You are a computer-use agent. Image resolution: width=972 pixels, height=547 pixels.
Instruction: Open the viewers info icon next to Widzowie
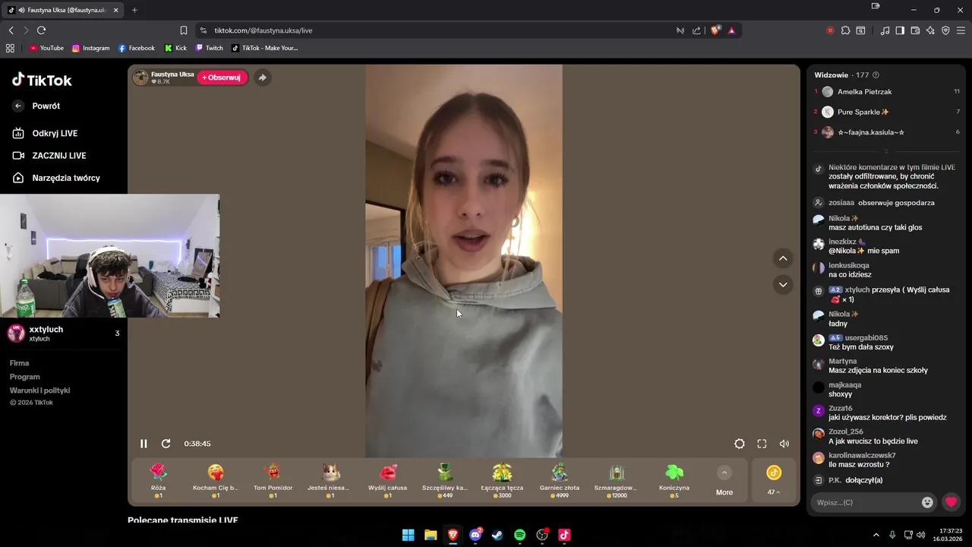coord(876,75)
